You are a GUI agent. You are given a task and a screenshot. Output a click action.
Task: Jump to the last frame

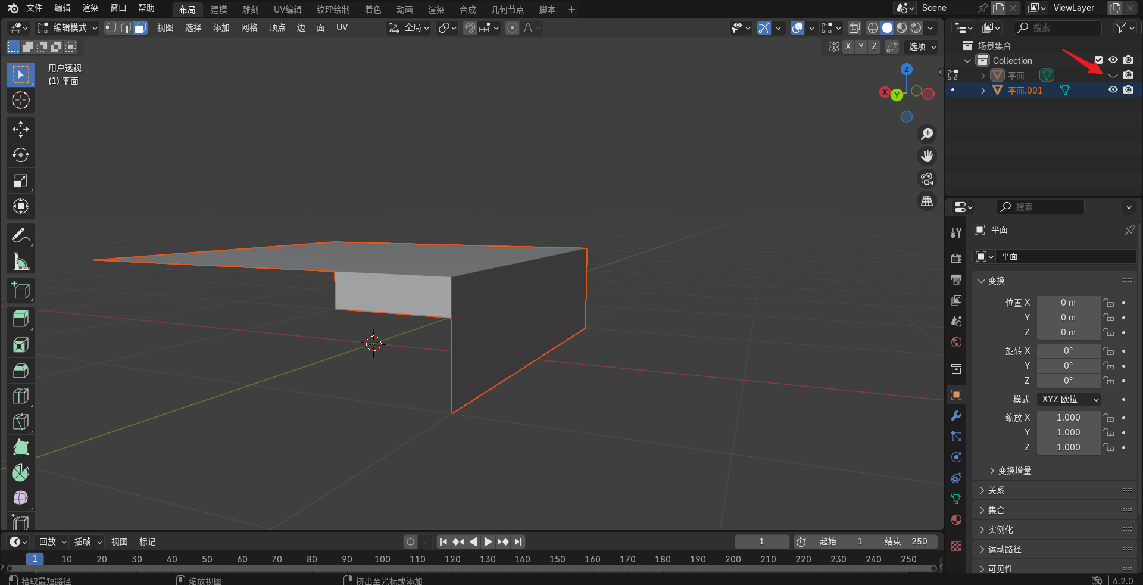click(519, 542)
